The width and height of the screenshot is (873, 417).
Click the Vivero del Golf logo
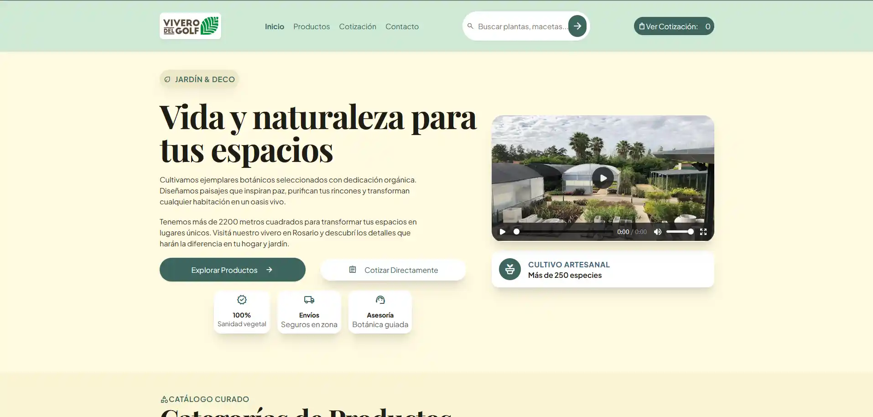click(x=190, y=26)
